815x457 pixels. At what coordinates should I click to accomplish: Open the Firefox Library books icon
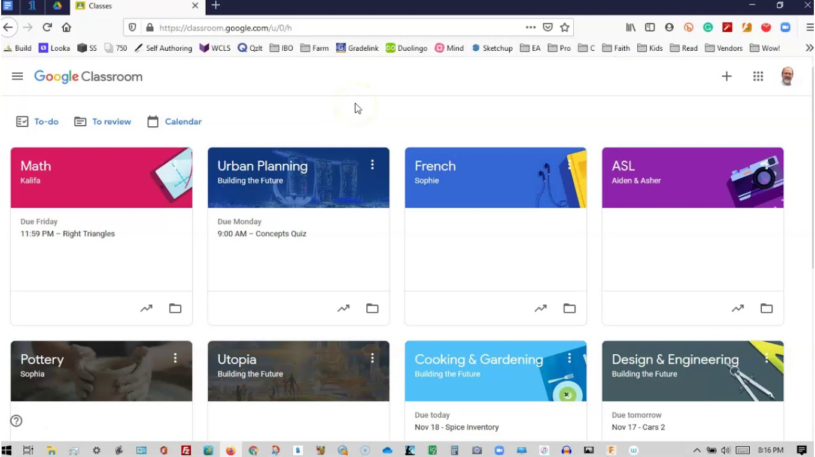(630, 28)
